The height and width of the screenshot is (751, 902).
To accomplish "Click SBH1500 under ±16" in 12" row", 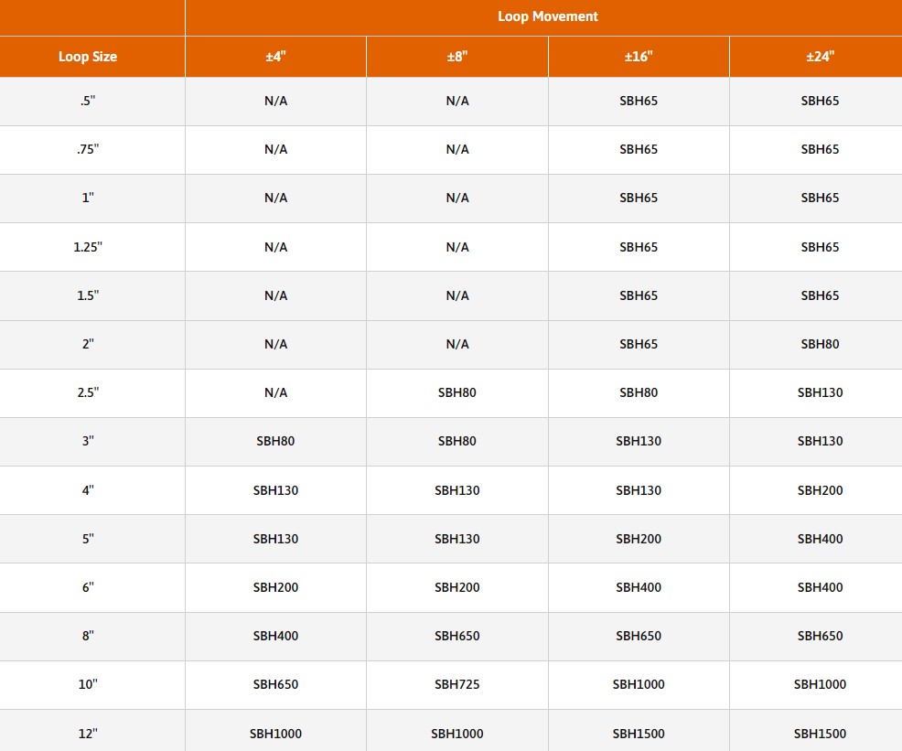I will point(639,734).
